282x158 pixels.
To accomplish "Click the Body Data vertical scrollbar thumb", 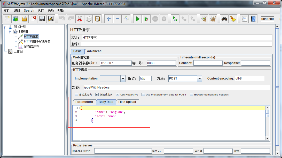I will [x=267, y=113].
